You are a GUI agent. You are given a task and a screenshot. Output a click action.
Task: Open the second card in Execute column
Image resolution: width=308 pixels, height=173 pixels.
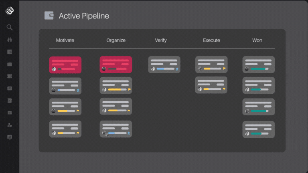(x=211, y=85)
